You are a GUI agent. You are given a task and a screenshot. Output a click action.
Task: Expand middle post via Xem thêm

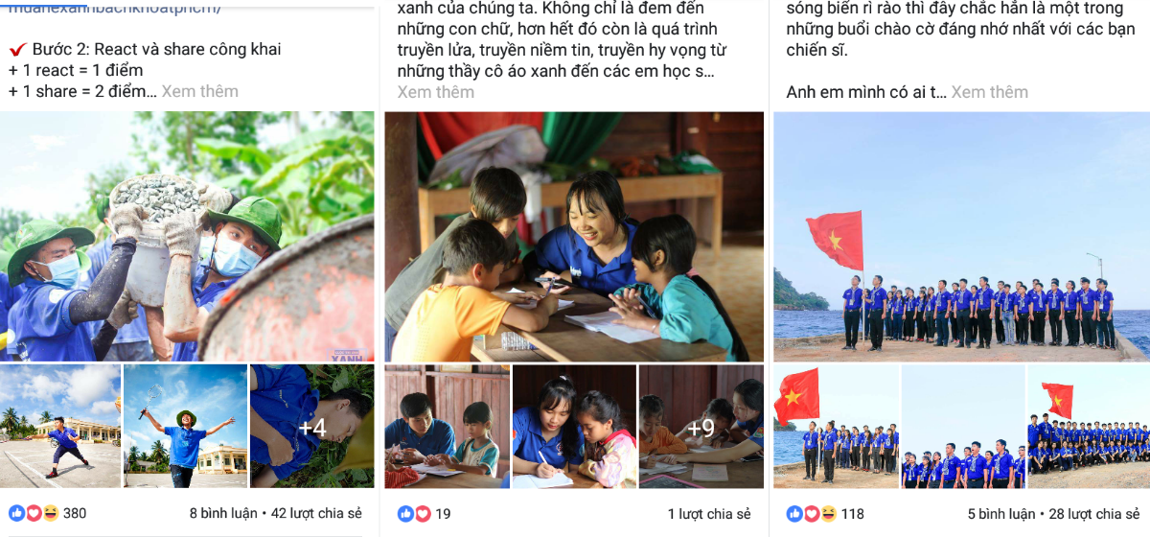tap(436, 92)
